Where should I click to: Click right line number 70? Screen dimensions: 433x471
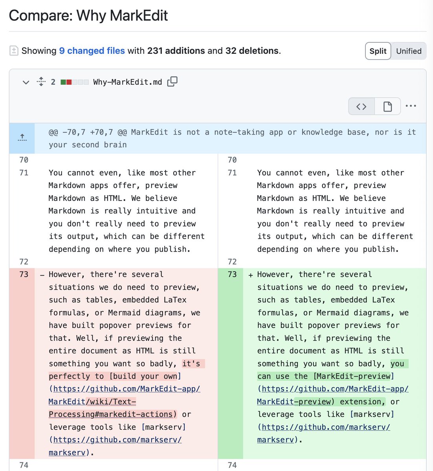click(x=232, y=160)
